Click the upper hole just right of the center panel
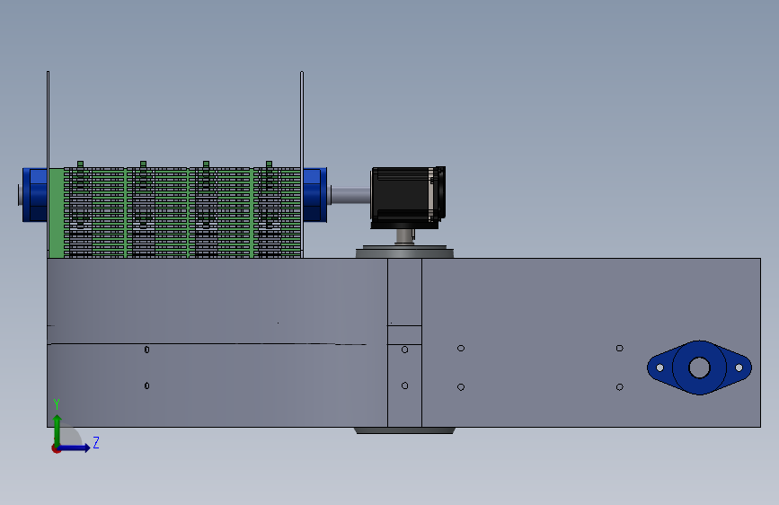The height and width of the screenshot is (505, 779). (x=461, y=349)
